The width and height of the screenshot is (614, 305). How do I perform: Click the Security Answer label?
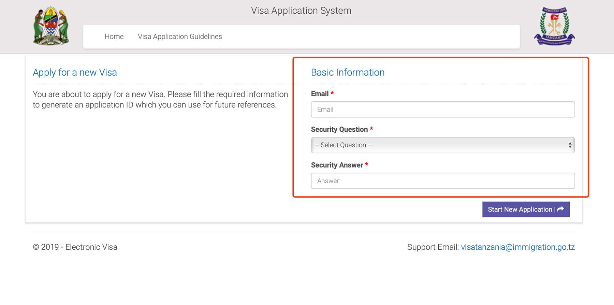(x=337, y=165)
